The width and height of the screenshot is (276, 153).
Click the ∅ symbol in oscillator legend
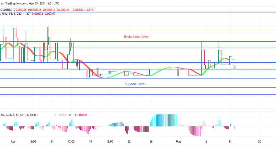(70, 115)
